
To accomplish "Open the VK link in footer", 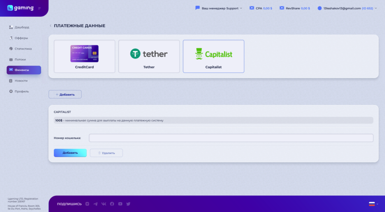I will click(x=104, y=204).
